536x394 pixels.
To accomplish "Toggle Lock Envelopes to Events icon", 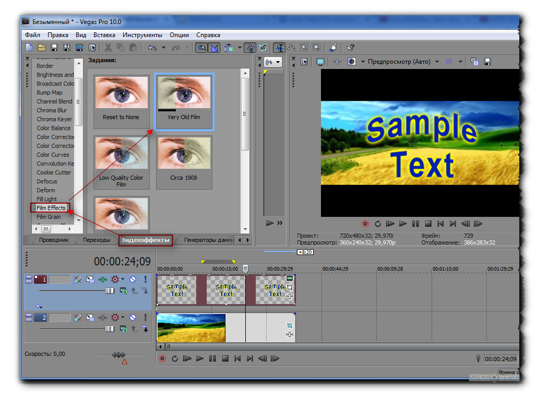I will 250,48.
